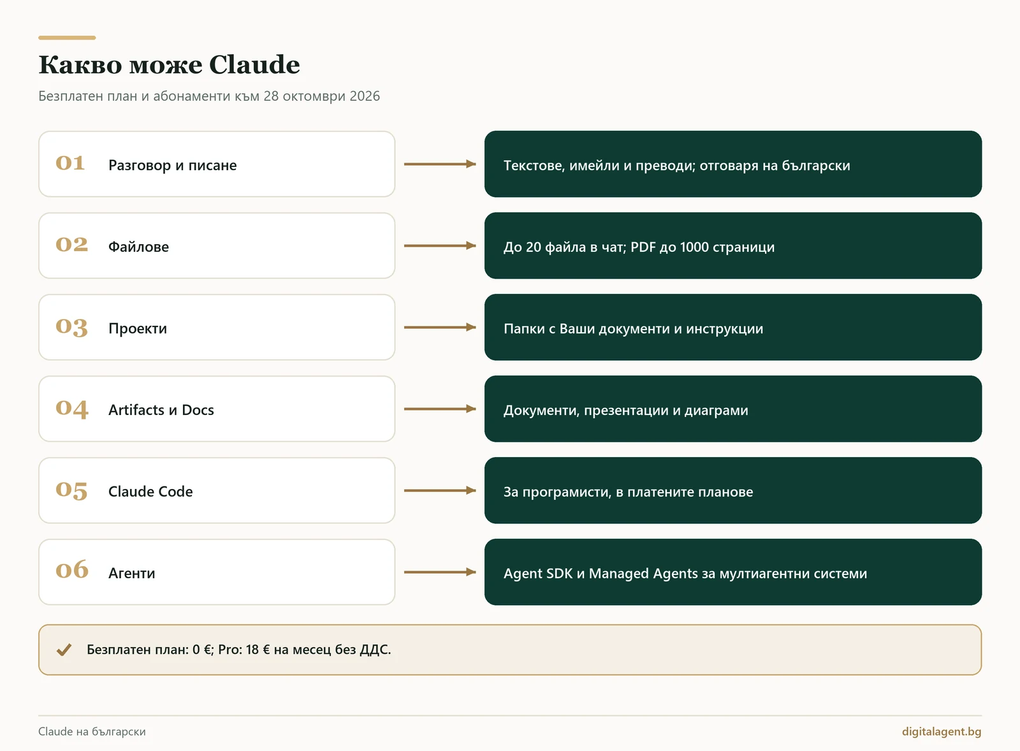The image size is (1020, 751).
Task: Click the "Agent SDK и Managed Agents" description
Action: click(685, 574)
